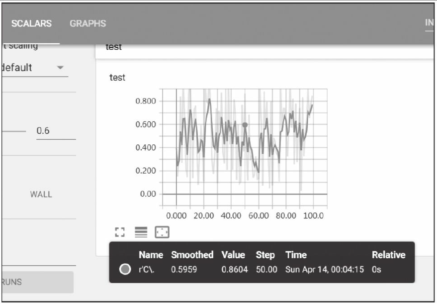Expand chart to full size icon
Screen dimensions: 437x304
point(120,232)
